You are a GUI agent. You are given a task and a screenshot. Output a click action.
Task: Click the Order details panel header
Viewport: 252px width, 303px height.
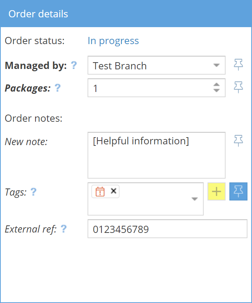126,14
